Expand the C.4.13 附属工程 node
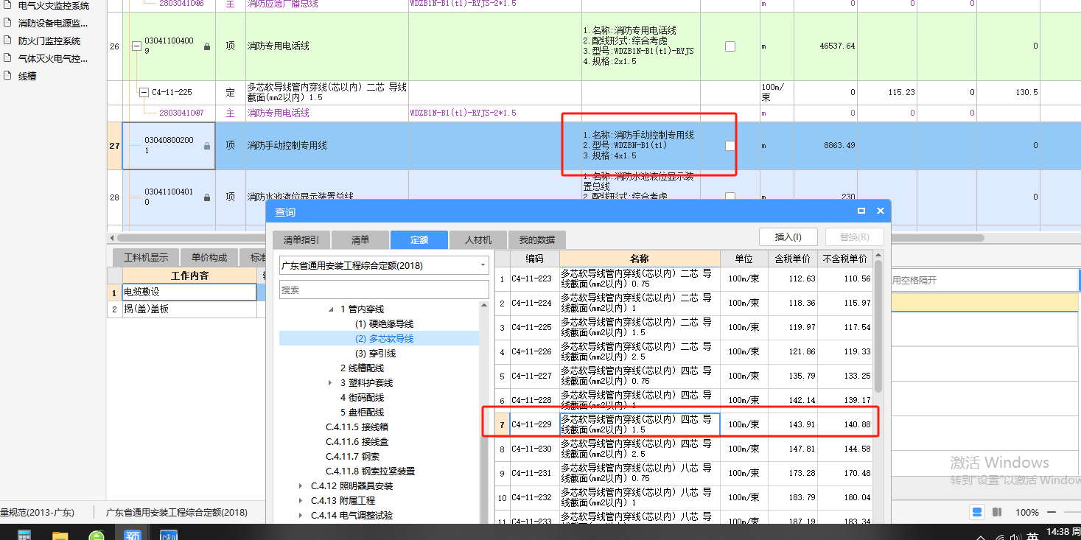This screenshot has width=1081, height=540. [x=301, y=501]
